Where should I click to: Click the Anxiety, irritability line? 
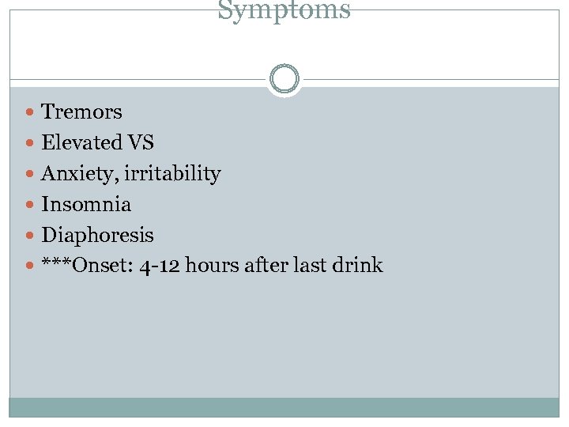[130, 174]
